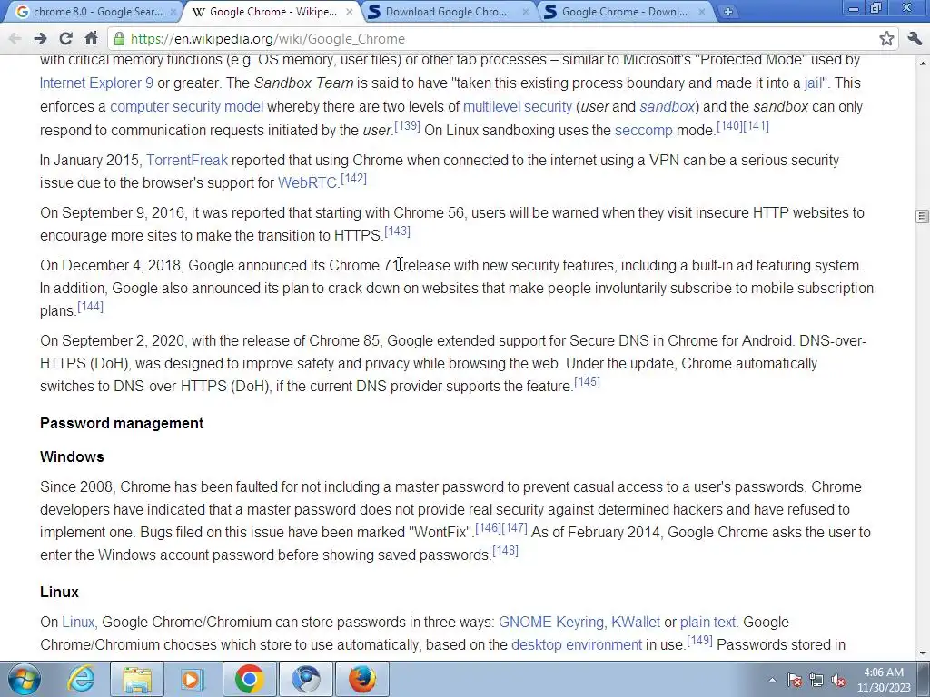This screenshot has width=930, height=697.
Task: Click the Windows subsection heading
Action: click(72, 457)
